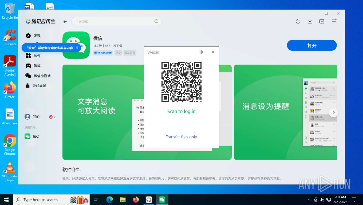Go back with the arrow button
Image resolution: width=363 pixels, height=205 pixels.
(65, 22)
